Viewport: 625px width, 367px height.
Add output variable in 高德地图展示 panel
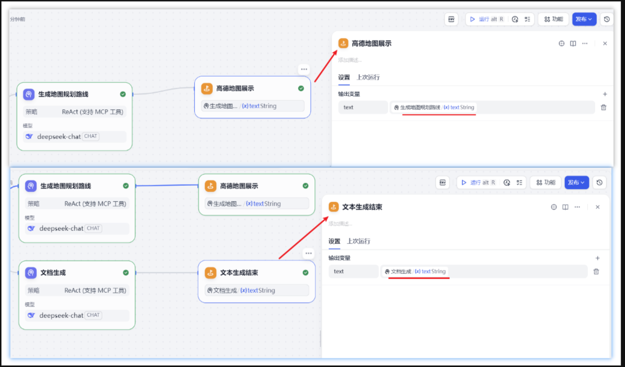[605, 94]
